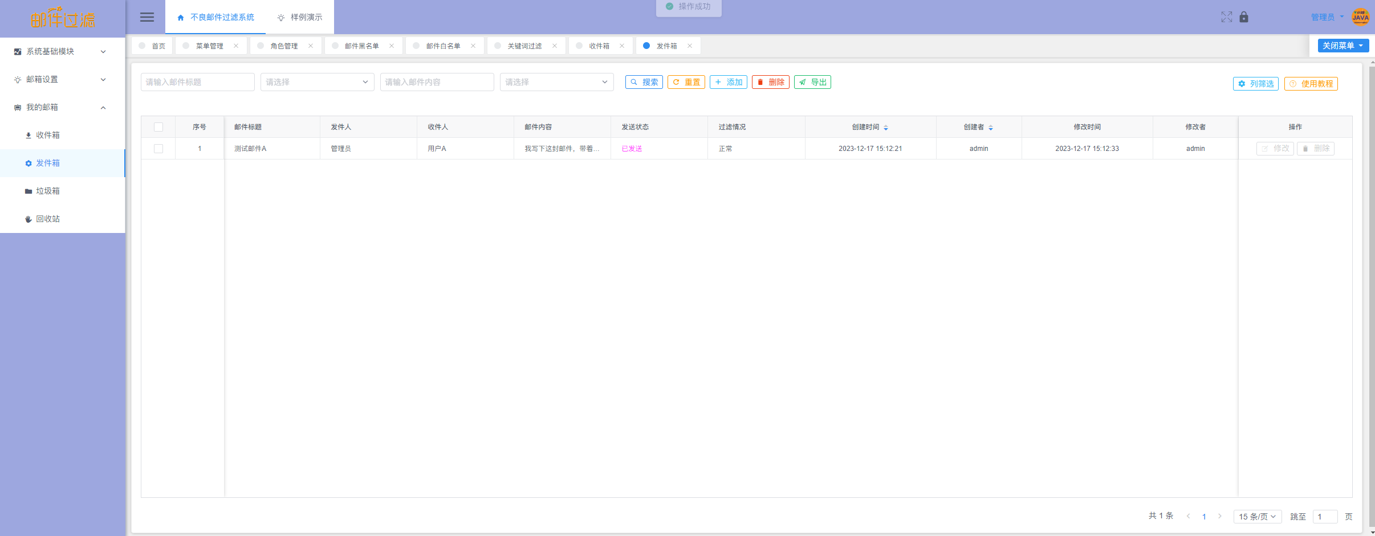Switch to the 收件箱 tab
The width and height of the screenshot is (1375, 536).
click(x=599, y=46)
